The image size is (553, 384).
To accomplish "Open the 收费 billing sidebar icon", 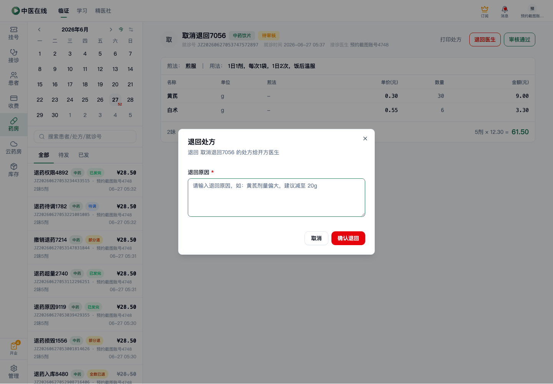I will (13, 102).
